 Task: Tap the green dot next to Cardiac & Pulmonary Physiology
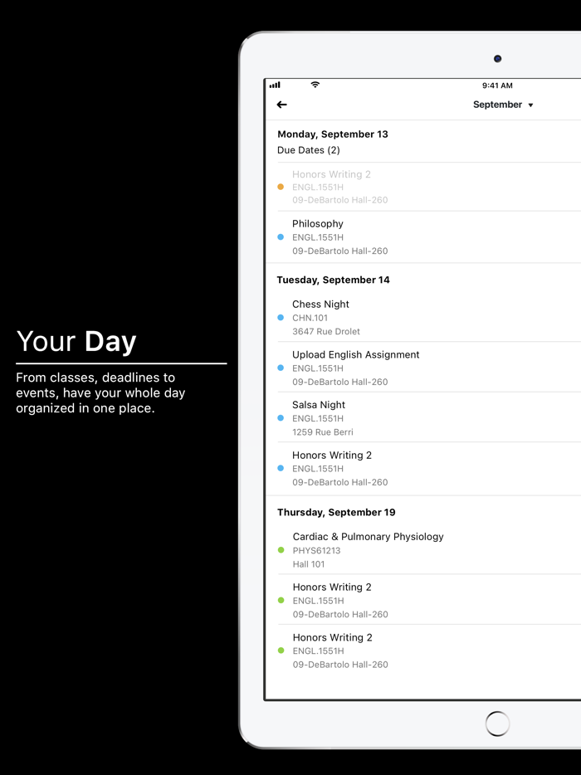coord(281,550)
